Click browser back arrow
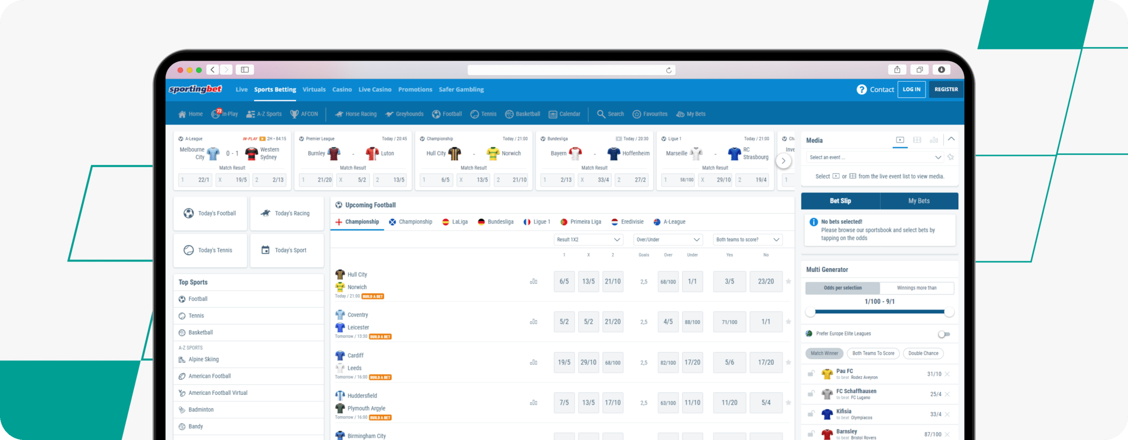Screen dimensions: 1128x440 tap(213, 70)
